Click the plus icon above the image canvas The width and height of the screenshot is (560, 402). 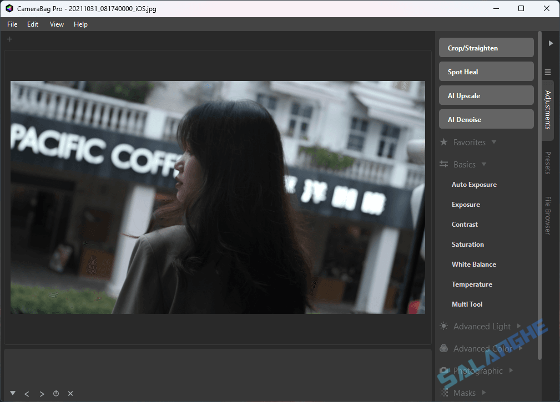point(9,39)
